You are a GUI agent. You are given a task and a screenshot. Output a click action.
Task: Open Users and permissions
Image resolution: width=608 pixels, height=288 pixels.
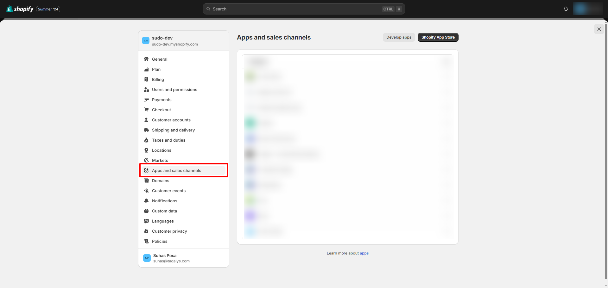tap(184, 89)
